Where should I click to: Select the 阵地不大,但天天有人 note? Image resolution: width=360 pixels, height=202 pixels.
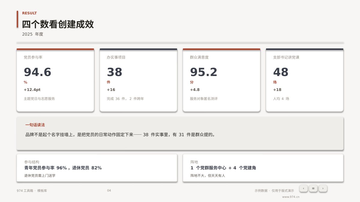tap(208, 176)
